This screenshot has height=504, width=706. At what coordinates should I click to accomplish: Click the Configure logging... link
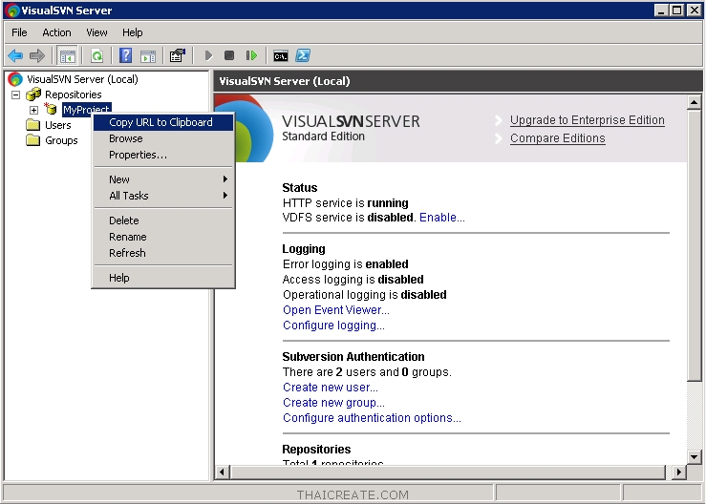point(333,325)
